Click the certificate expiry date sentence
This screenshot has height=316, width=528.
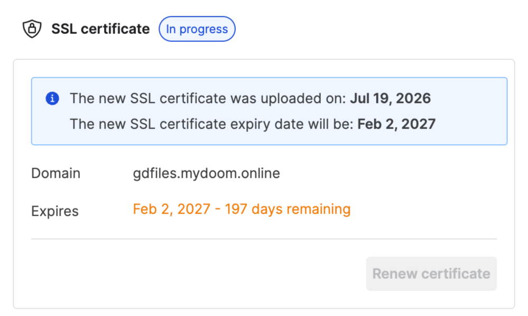(x=253, y=124)
